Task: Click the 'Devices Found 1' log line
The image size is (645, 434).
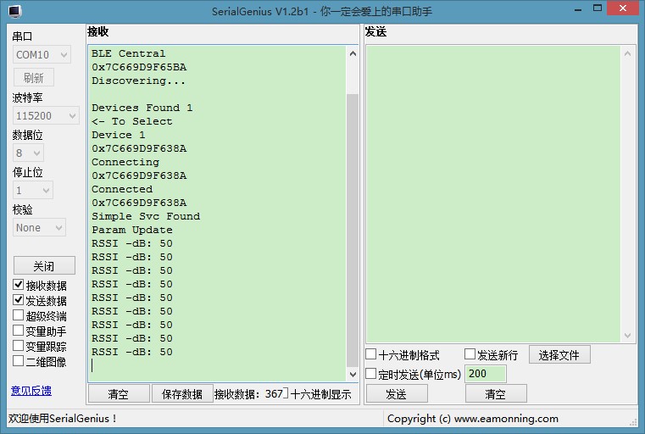Action: [x=142, y=108]
